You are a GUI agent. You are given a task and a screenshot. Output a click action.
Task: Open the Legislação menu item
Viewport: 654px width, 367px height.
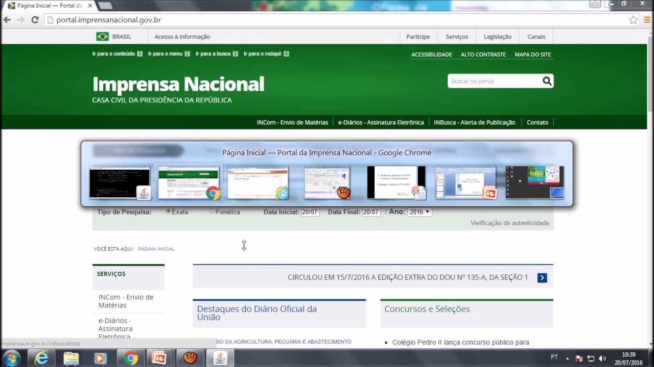click(x=498, y=37)
